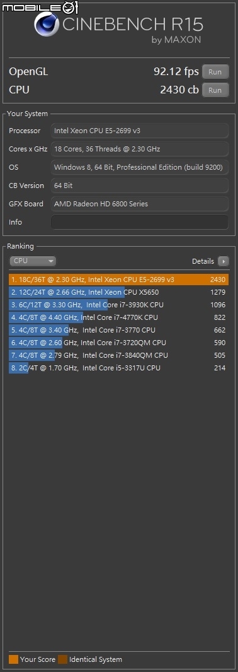Click the Details arrow icon

(224, 261)
